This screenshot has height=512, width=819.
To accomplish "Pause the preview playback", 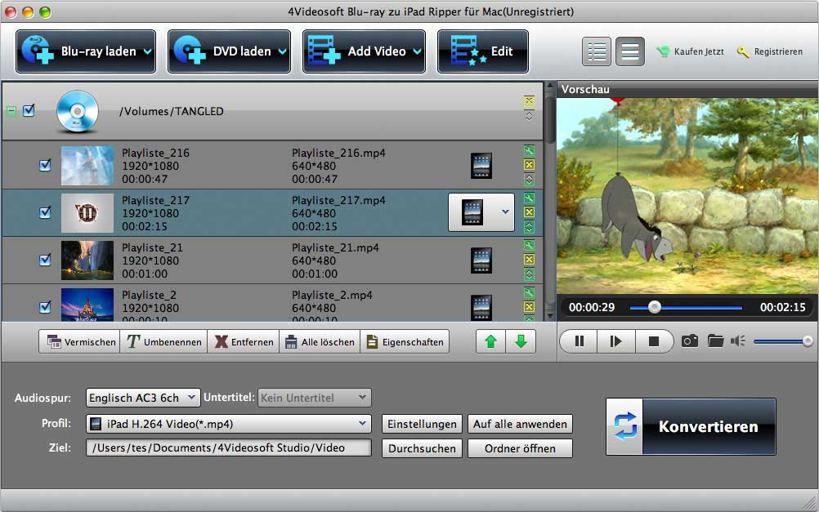I will coord(580,341).
